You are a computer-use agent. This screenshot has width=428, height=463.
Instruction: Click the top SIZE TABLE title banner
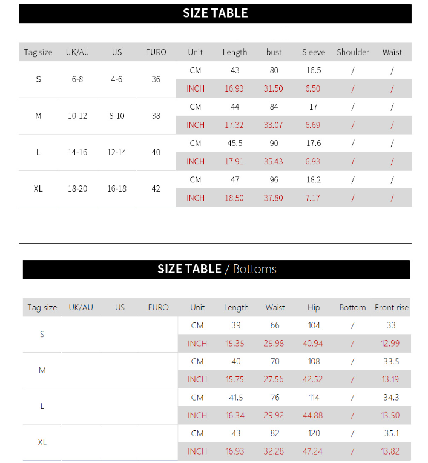click(x=215, y=13)
